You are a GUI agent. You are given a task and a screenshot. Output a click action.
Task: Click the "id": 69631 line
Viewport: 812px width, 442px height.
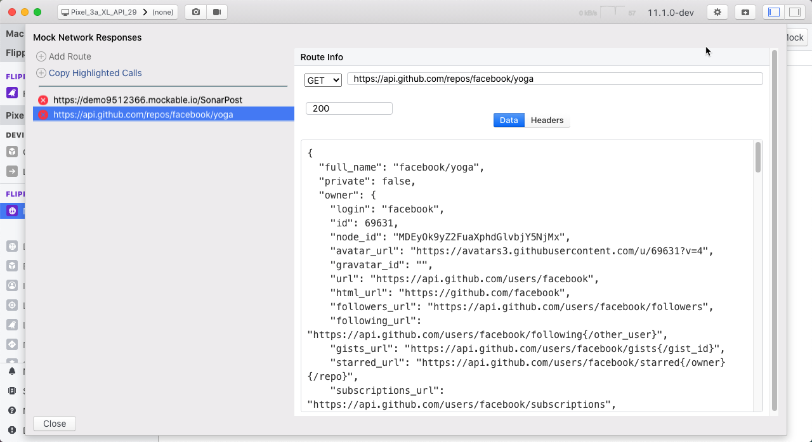point(364,223)
